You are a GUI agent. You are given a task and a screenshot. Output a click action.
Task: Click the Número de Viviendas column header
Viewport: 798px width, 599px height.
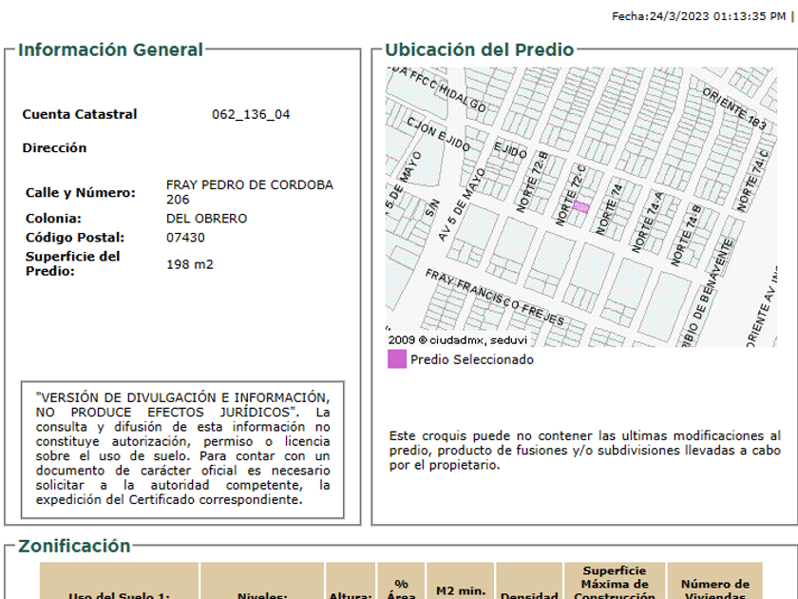(714, 589)
